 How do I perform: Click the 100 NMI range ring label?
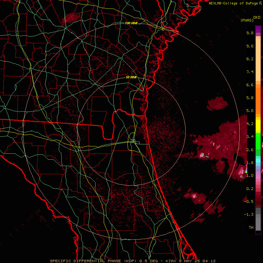131,23
